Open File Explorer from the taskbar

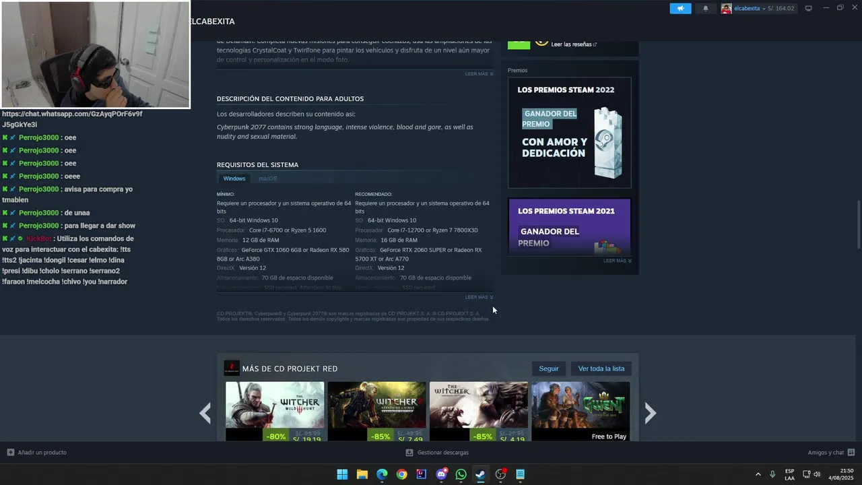[x=362, y=474]
